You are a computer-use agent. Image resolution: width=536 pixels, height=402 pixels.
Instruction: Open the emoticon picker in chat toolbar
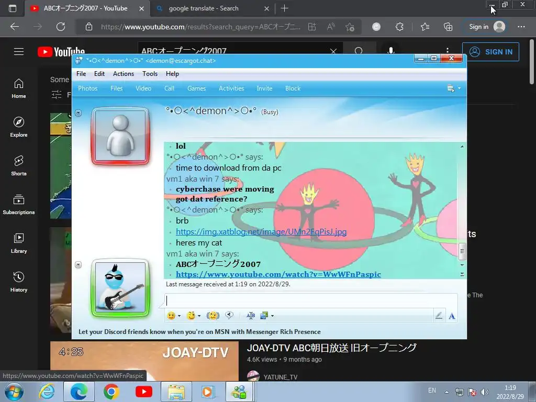[x=171, y=316]
